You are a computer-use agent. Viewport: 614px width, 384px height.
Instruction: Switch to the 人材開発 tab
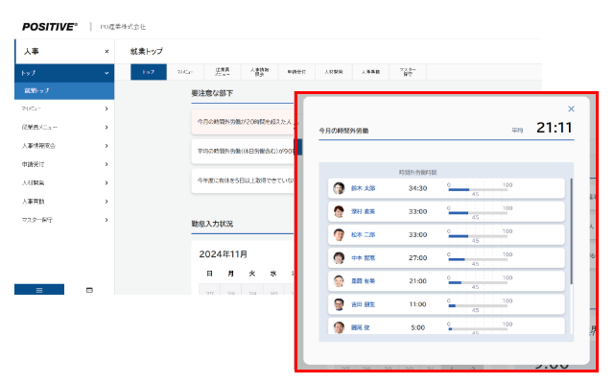point(333,72)
